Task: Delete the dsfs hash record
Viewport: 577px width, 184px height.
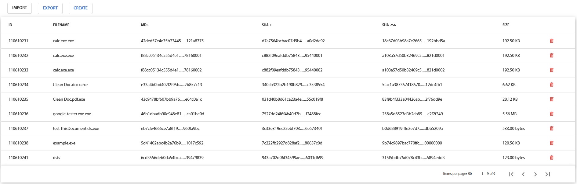Action: (552, 157)
